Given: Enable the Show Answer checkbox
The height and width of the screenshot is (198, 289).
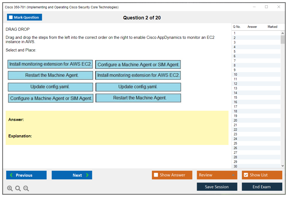Looking at the screenshot, I should coord(156,175).
